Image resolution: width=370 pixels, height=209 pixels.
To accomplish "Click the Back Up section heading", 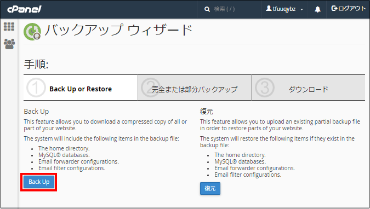I will (36, 111).
